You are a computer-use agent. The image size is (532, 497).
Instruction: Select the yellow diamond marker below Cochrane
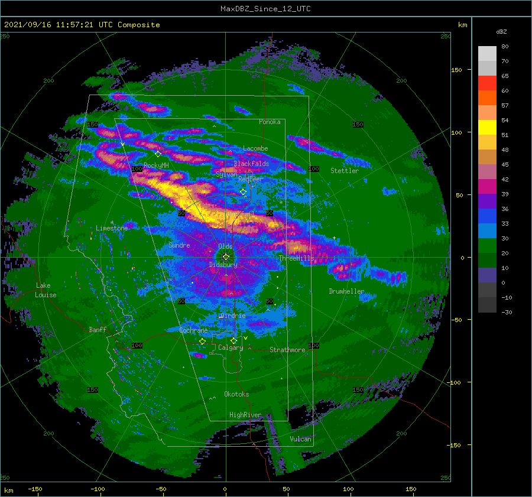(x=202, y=341)
